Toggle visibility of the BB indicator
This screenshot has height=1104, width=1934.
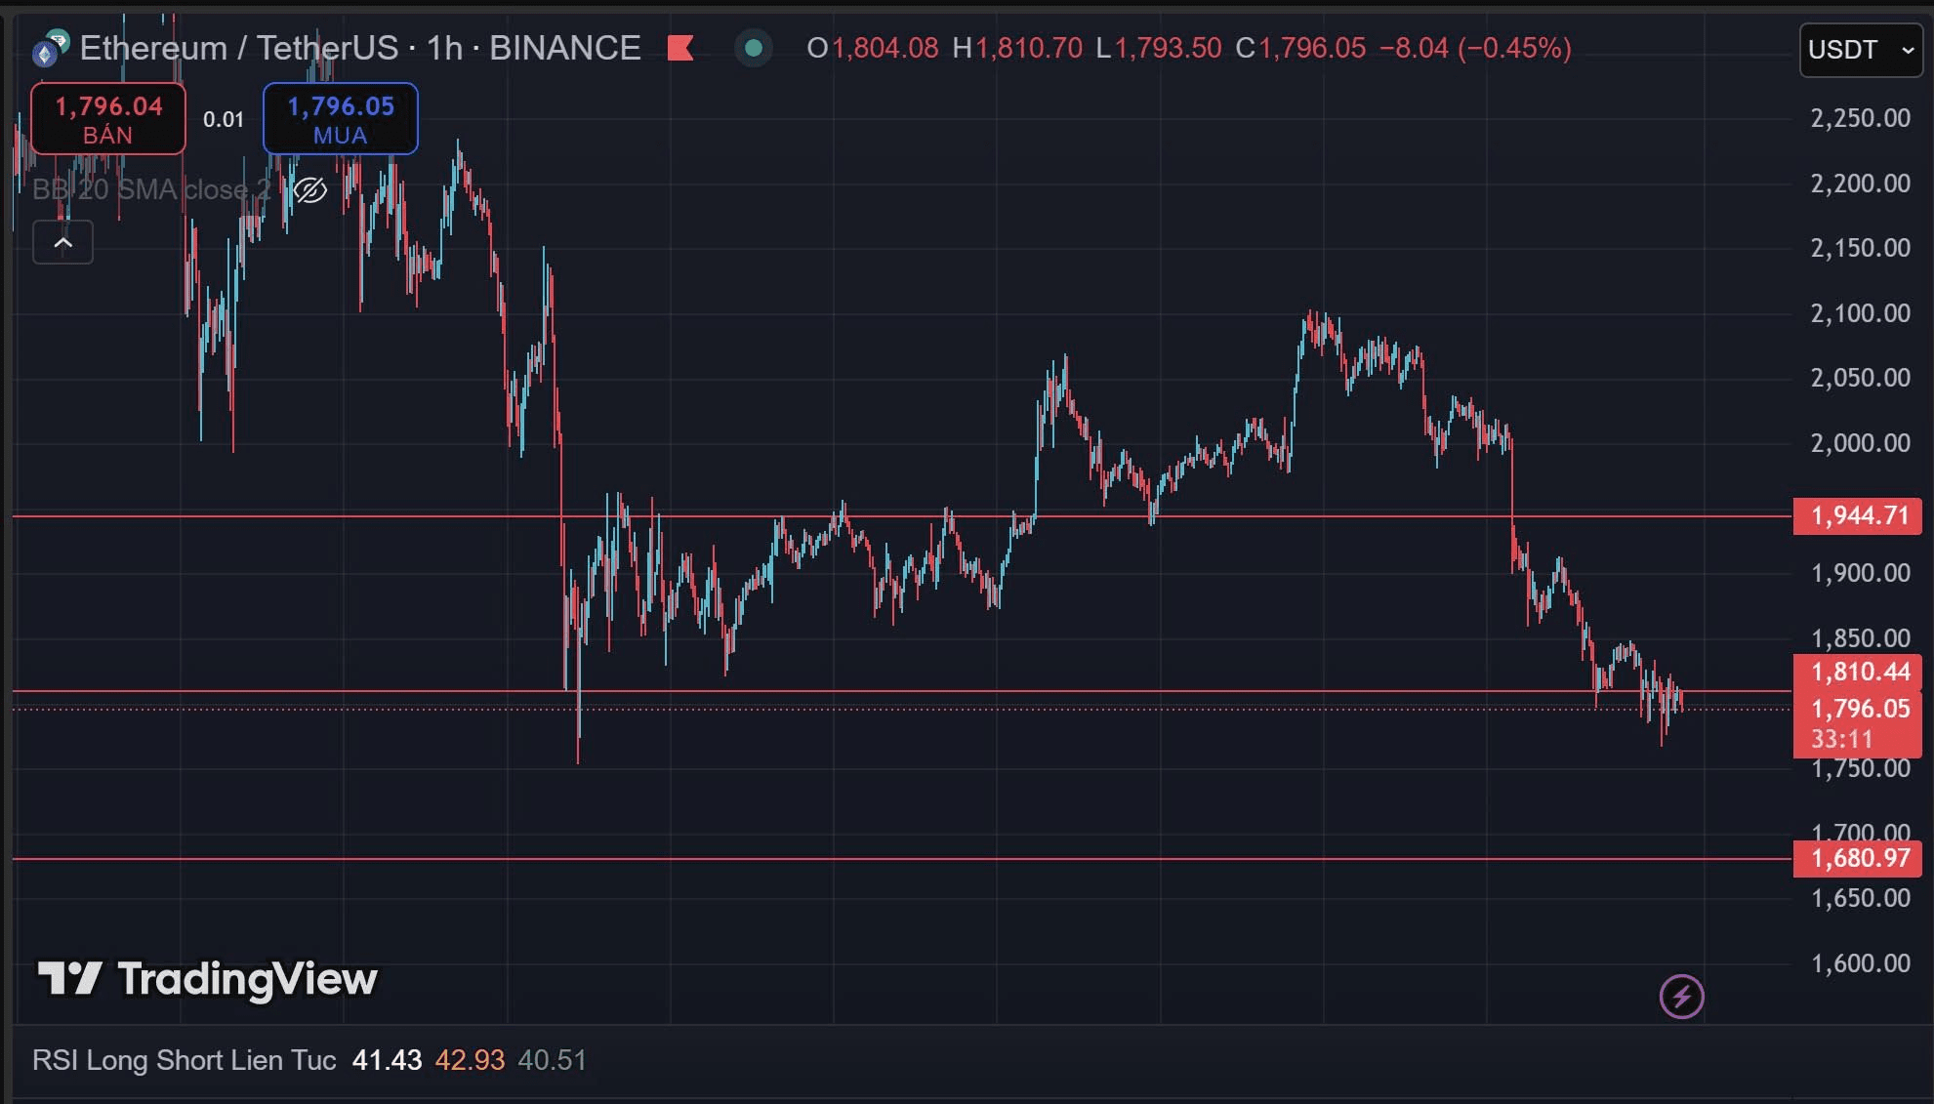click(310, 189)
